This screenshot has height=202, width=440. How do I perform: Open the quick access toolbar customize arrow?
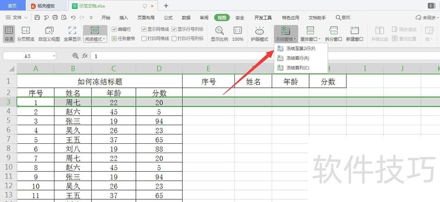click(91, 18)
